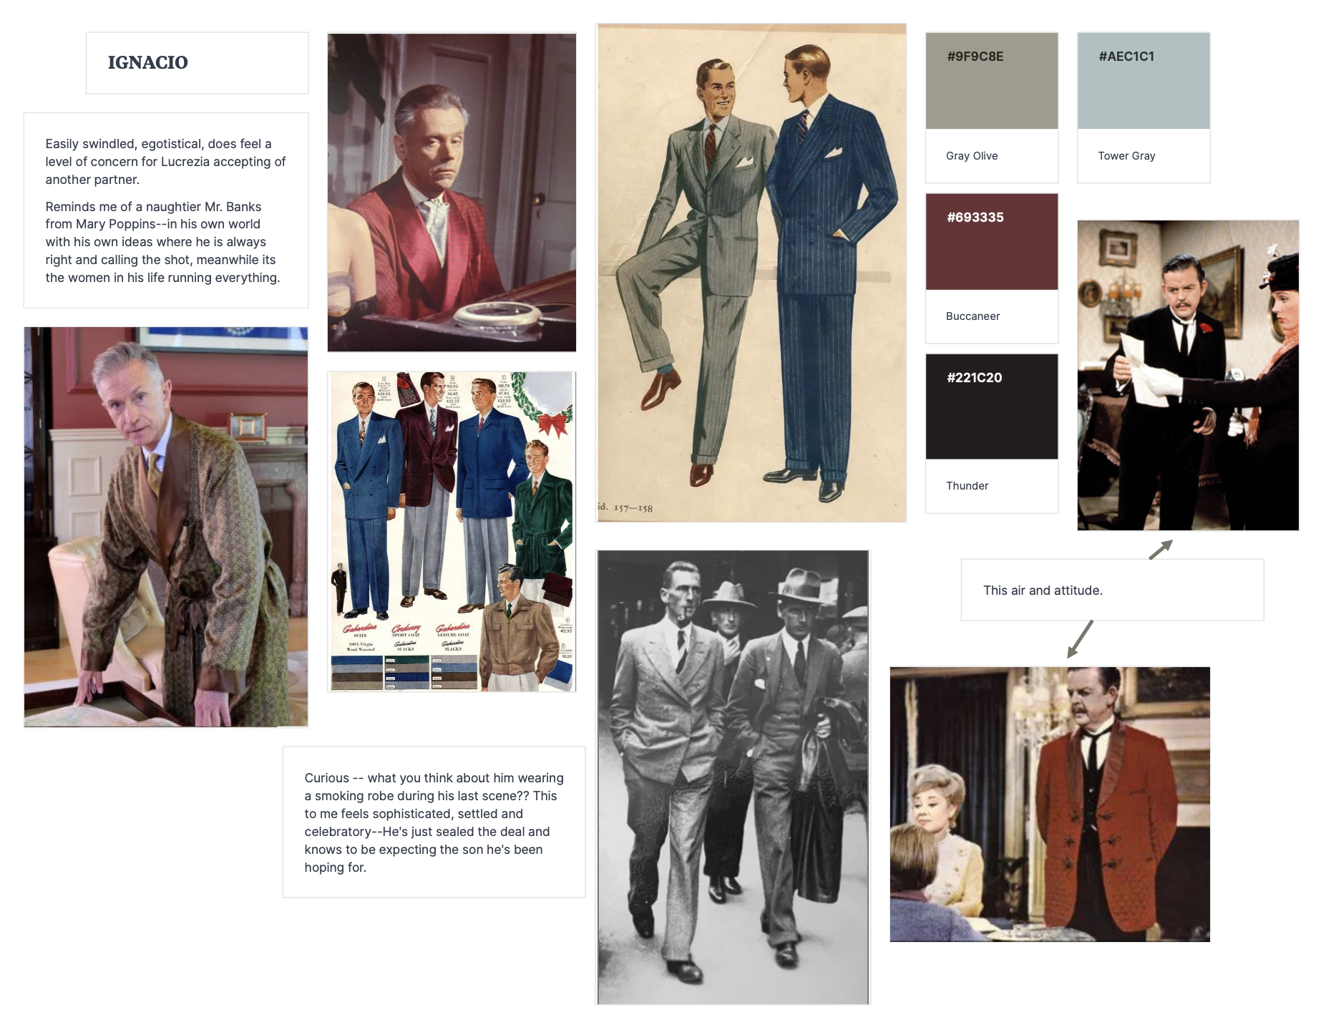This screenshot has height=1035, width=1331.
Task: Open the gray-haired man in paisley robe photo
Action: pyautogui.click(x=166, y=527)
